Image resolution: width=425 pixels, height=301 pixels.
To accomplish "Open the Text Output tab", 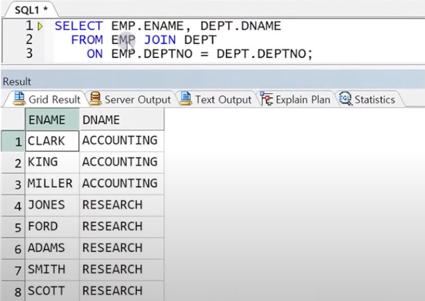I will (216, 99).
